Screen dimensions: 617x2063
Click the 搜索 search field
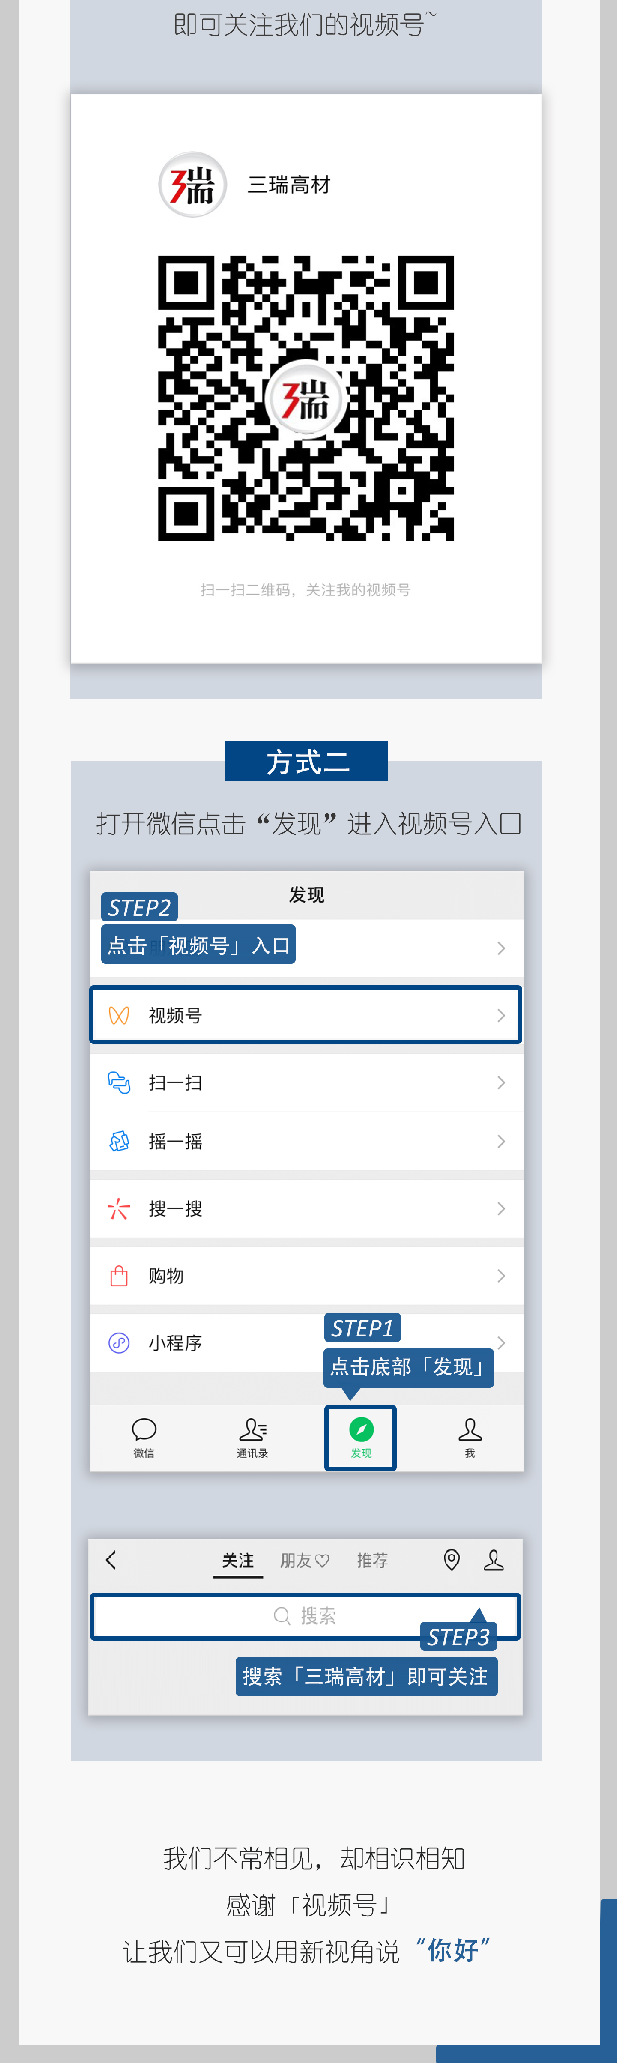point(305,1616)
